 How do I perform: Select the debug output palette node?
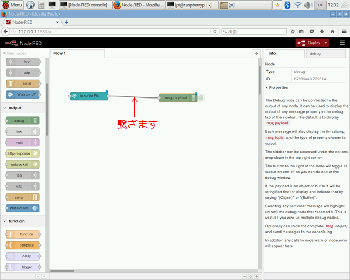click(x=23, y=121)
